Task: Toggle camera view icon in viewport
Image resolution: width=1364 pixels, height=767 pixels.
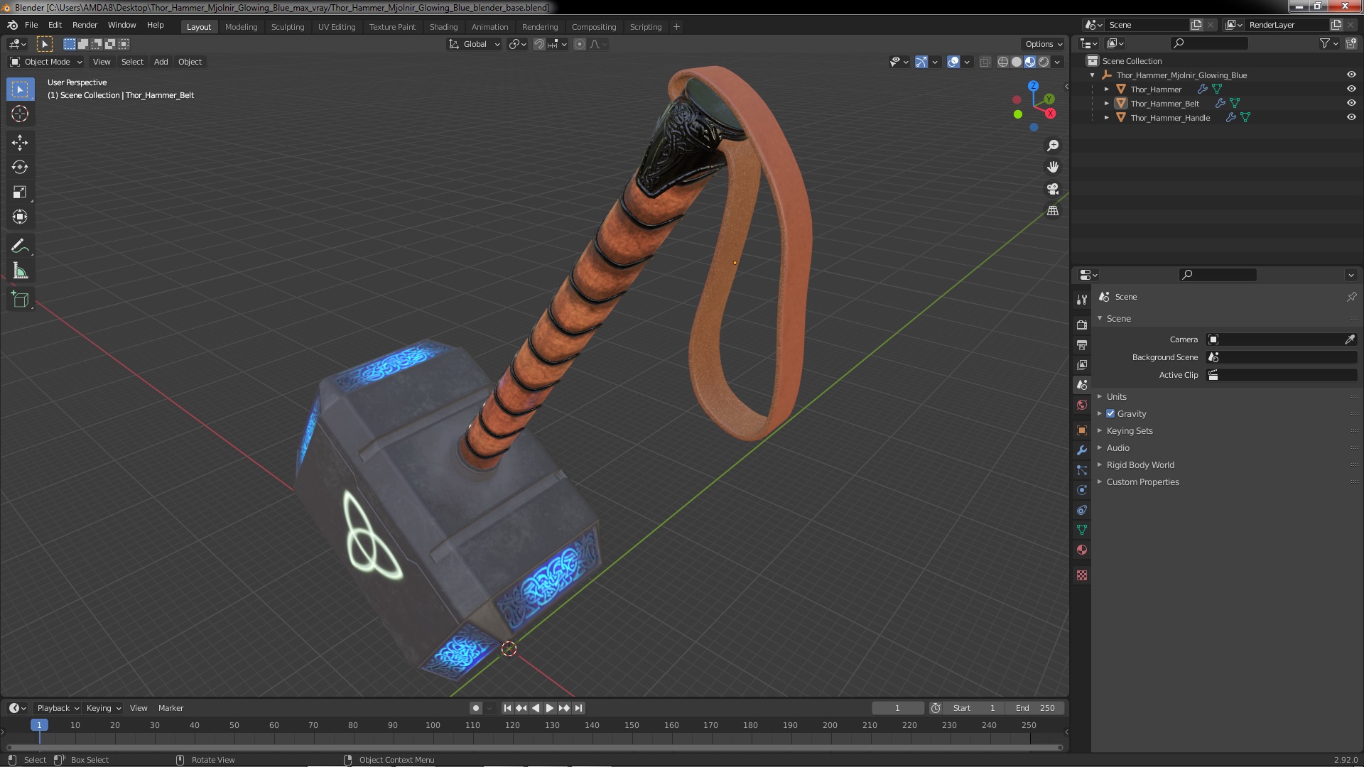Action: click(x=1053, y=189)
